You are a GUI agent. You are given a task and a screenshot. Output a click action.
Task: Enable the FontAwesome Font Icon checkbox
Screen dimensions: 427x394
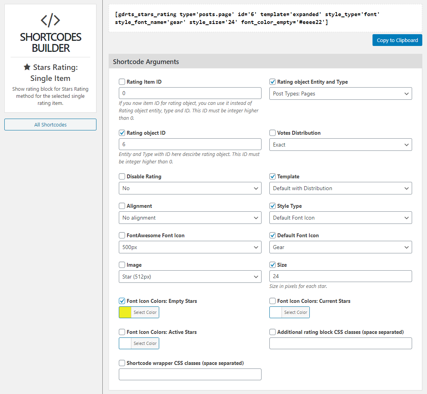pos(122,235)
